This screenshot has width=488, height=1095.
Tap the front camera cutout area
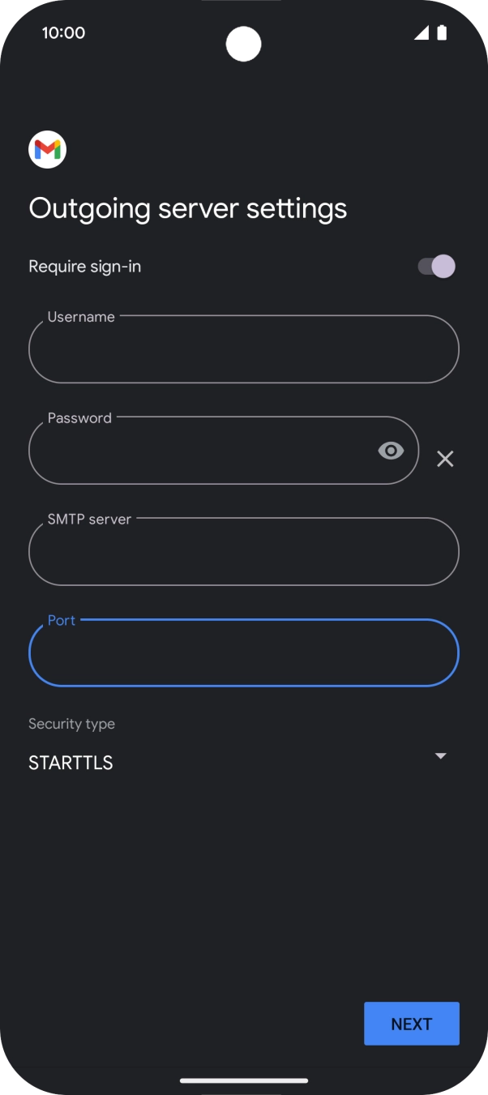click(243, 44)
